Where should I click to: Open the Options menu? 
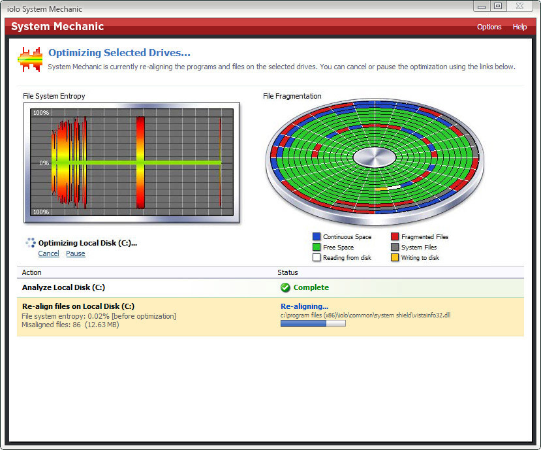point(489,27)
